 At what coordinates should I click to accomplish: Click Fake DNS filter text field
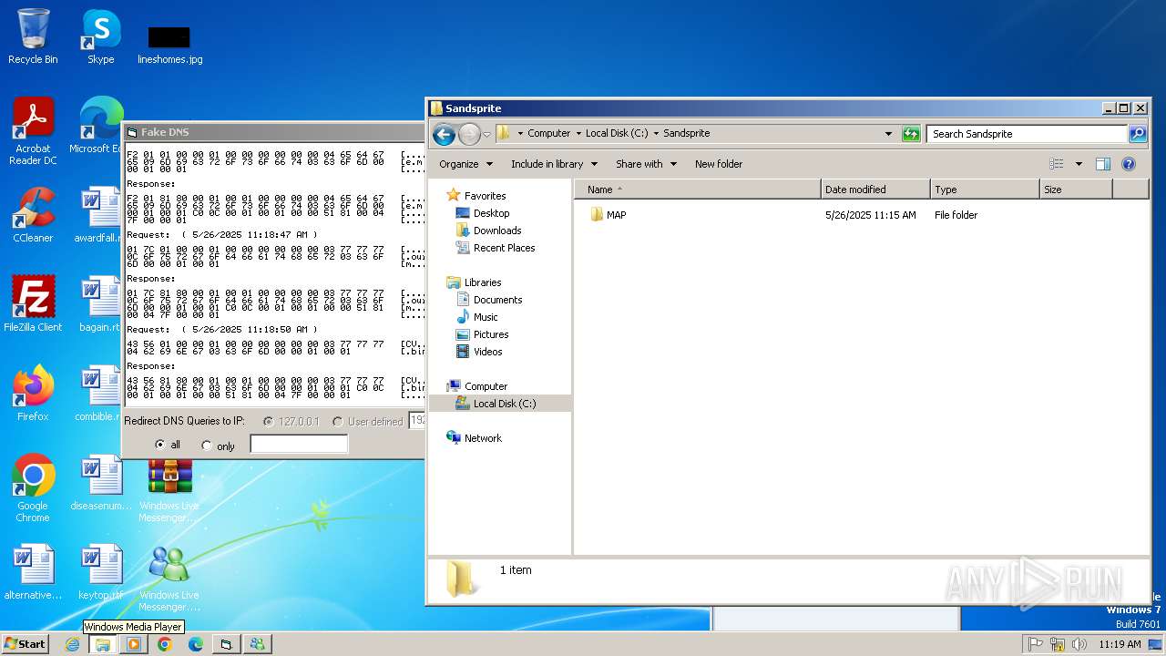pos(299,445)
